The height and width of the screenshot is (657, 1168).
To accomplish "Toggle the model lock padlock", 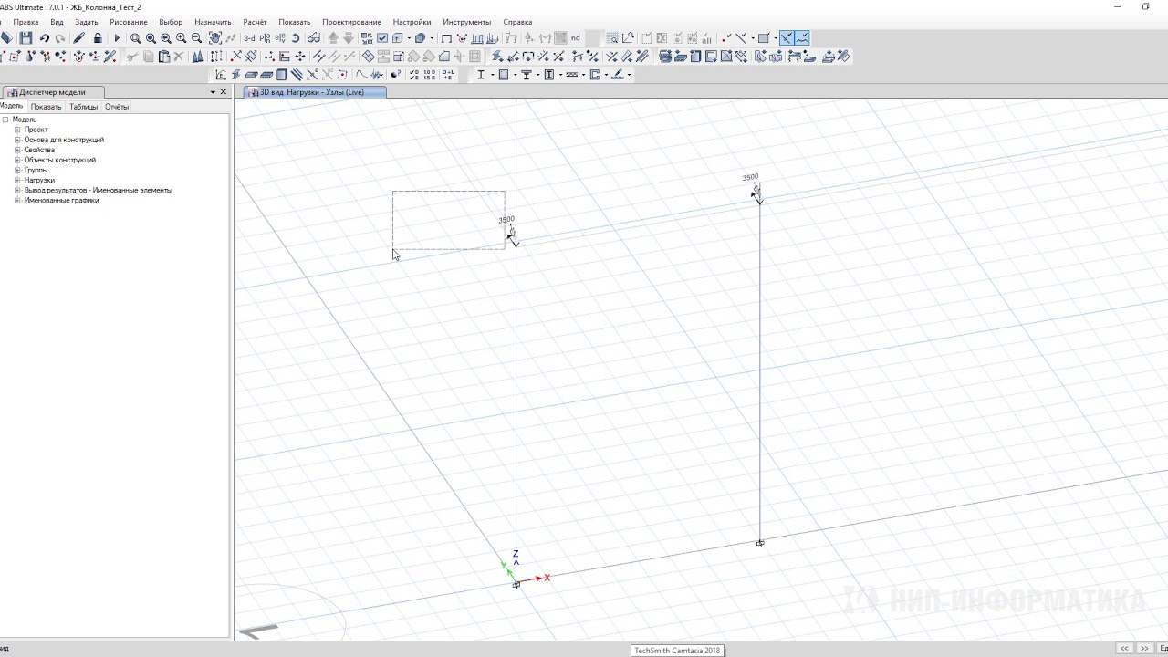I will point(98,38).
